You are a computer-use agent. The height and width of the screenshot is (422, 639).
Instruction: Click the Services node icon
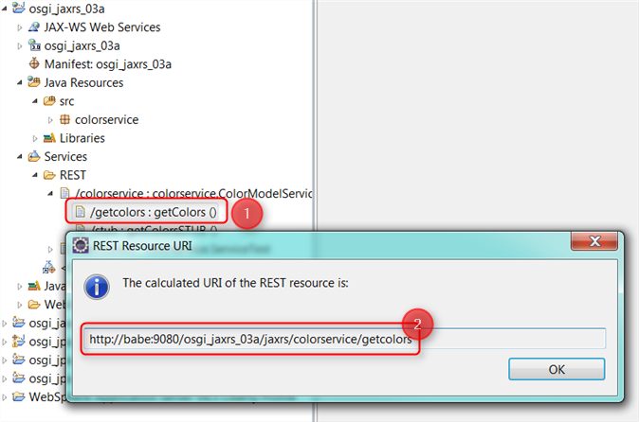click(35, 157)
